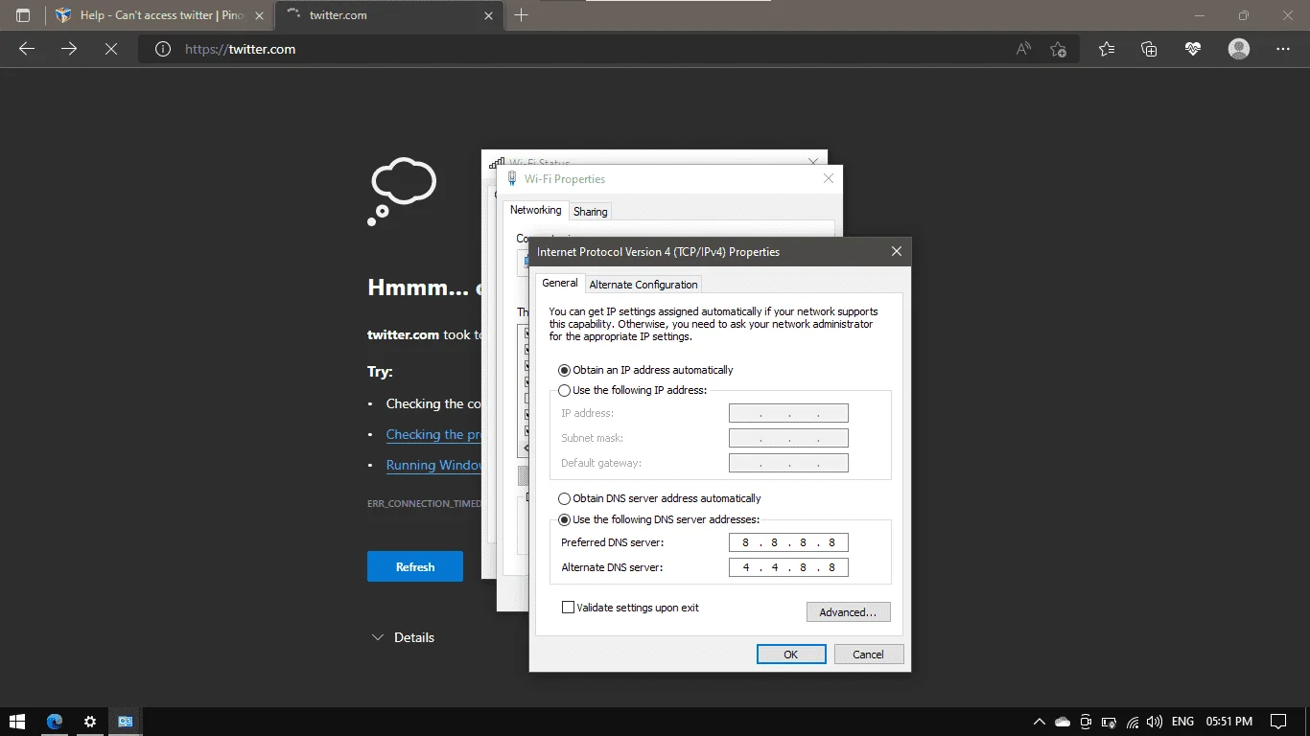Open the Control Panel taskbar icon
This screenshot has width=1310, height=736.
(126, 722)
